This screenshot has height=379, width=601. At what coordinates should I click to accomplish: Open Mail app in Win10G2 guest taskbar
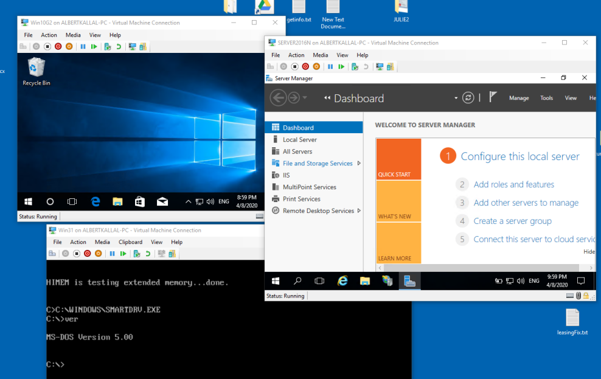(x=162, y=201)
